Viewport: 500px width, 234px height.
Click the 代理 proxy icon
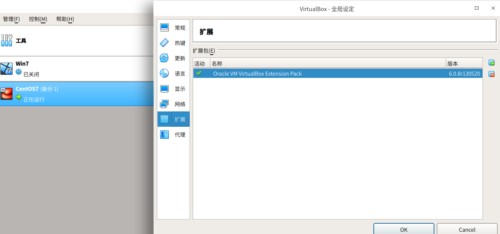tap(164, 134)
